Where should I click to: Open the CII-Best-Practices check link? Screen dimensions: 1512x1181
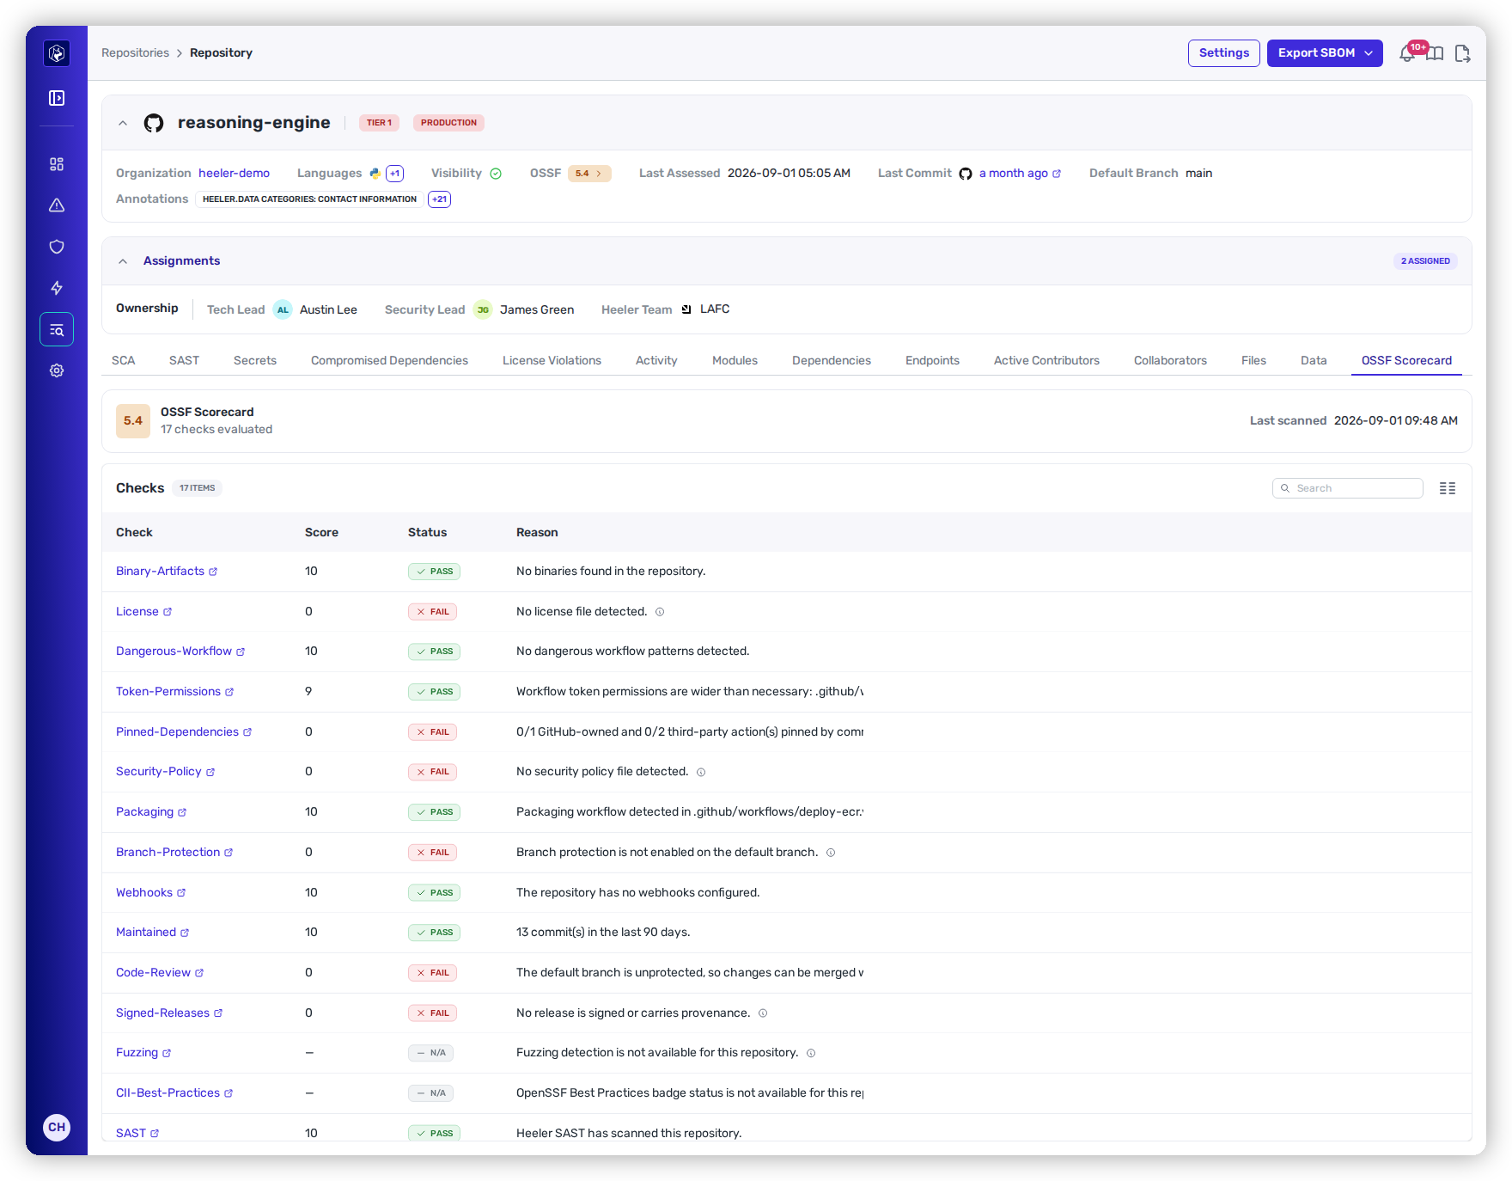(174, 1093)
